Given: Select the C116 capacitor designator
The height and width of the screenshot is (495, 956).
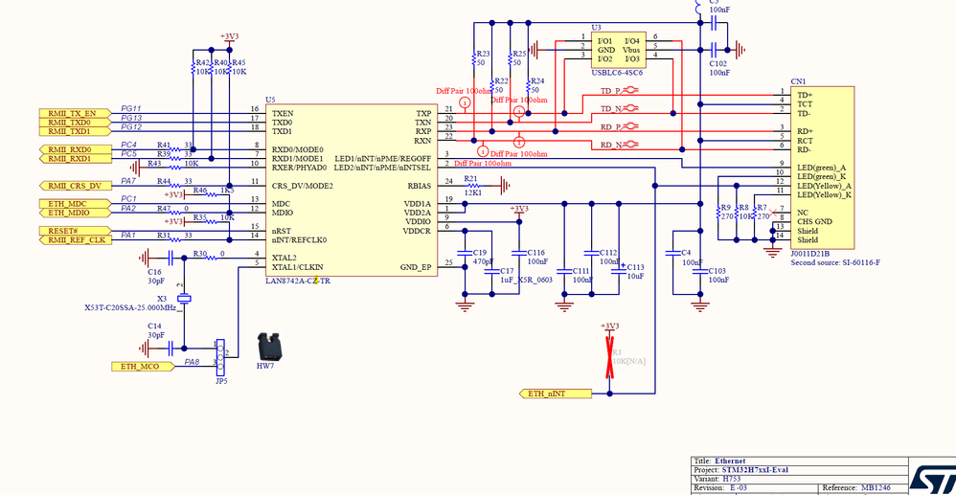Looking at the screenshot, I should click(535, 253).
